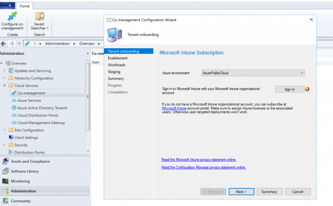Click the Sign In warning indicator icon
The width and height of the screenshot is (333, 206).
(307, 89)
